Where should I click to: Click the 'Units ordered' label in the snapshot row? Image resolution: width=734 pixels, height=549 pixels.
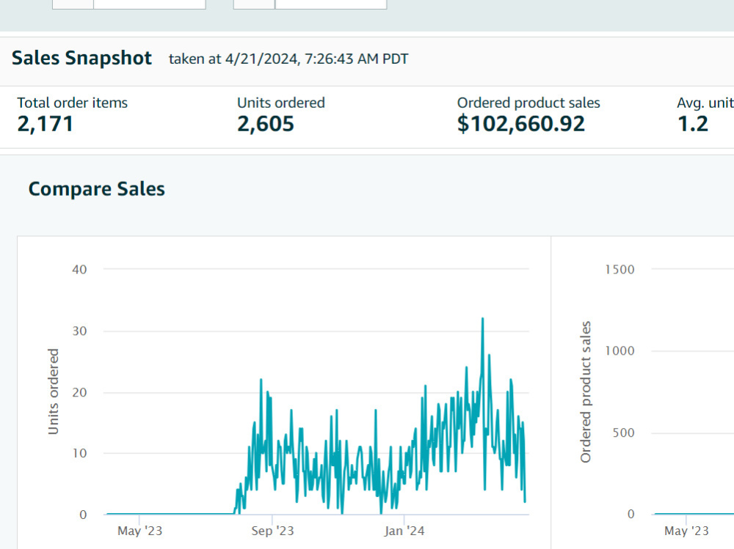281,103
